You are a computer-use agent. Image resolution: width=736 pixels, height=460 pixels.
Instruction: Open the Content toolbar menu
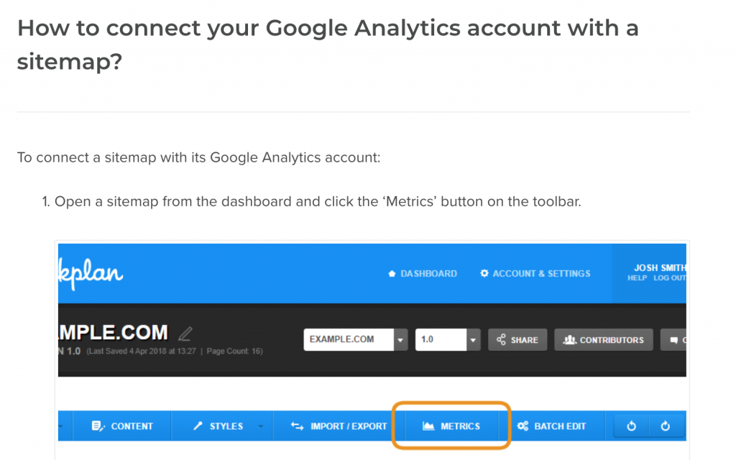coord(122,426)
